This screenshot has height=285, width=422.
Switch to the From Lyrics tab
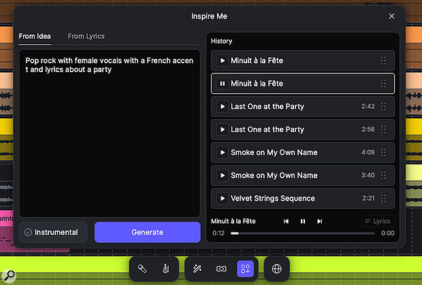tap(86, 36)
